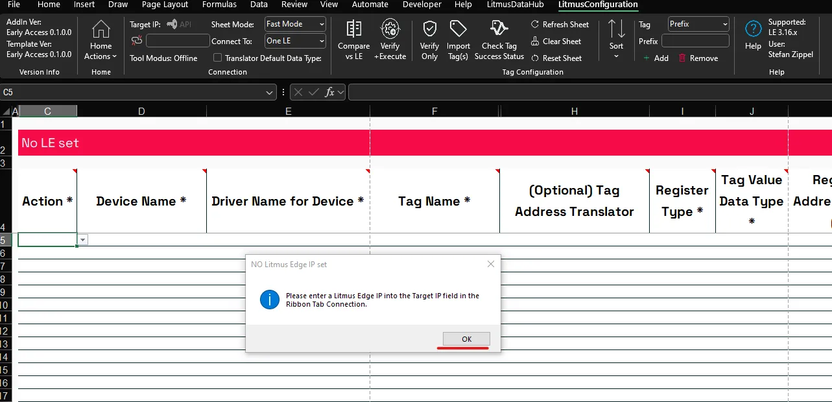Click the Select All corner button
The height and width of the screenshot is (402, 832).
[x=5, y=112]
